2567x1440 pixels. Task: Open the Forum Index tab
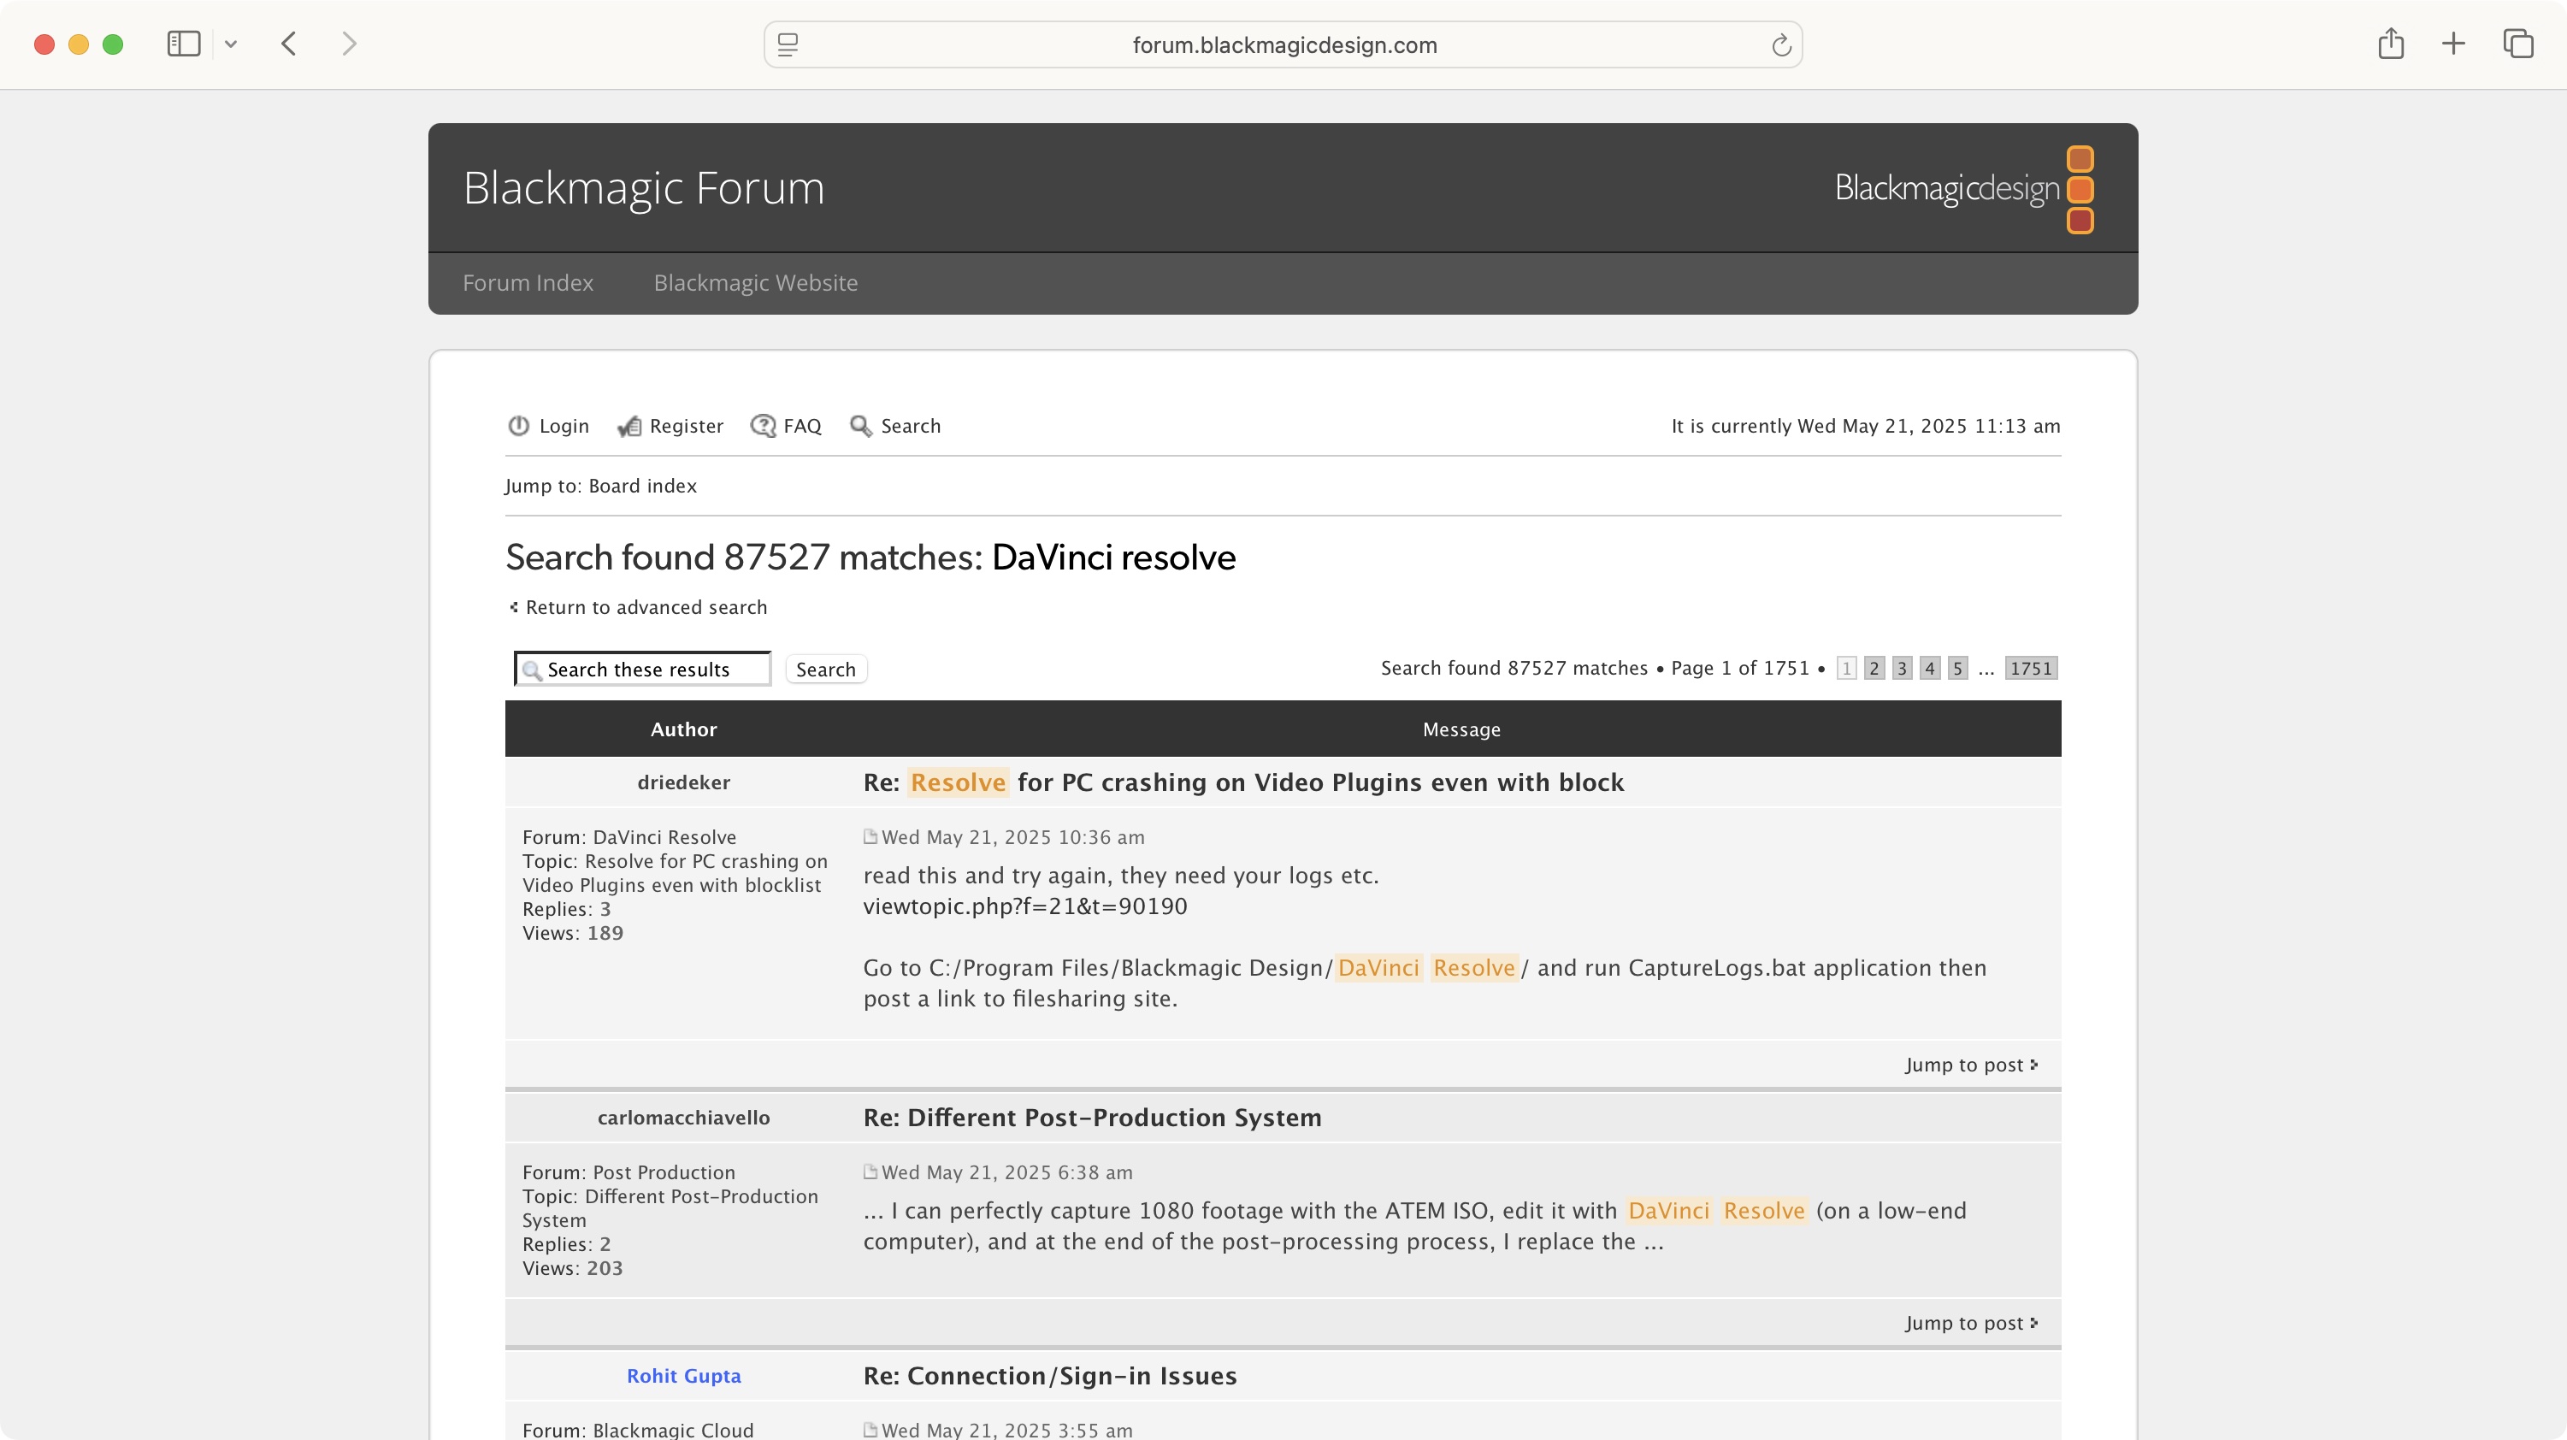pyautogui.click(x=528, y=283)
